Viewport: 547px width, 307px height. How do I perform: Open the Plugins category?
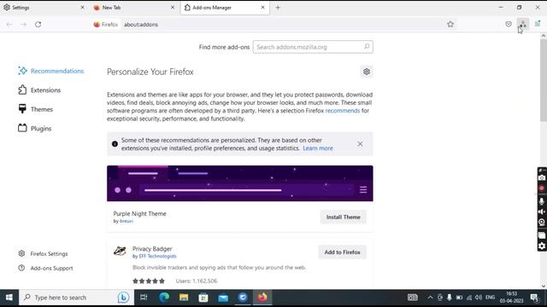(x=35, y=129)
